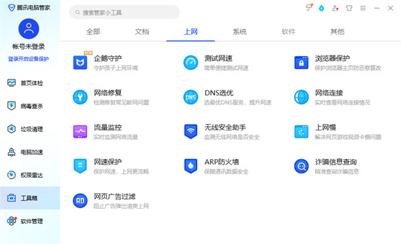Open the skin T-shirt icon
401x244 pixels.
349,8
